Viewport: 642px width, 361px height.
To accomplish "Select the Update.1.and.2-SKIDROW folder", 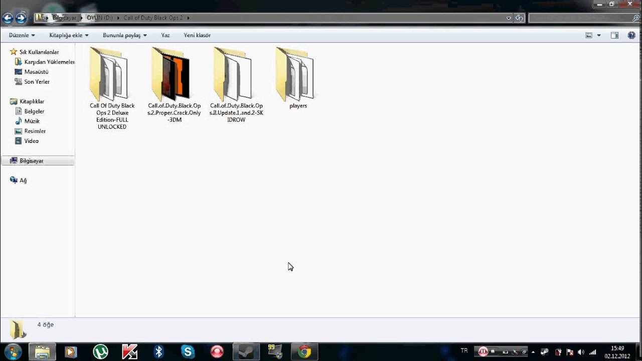I will tap(236, 85).
